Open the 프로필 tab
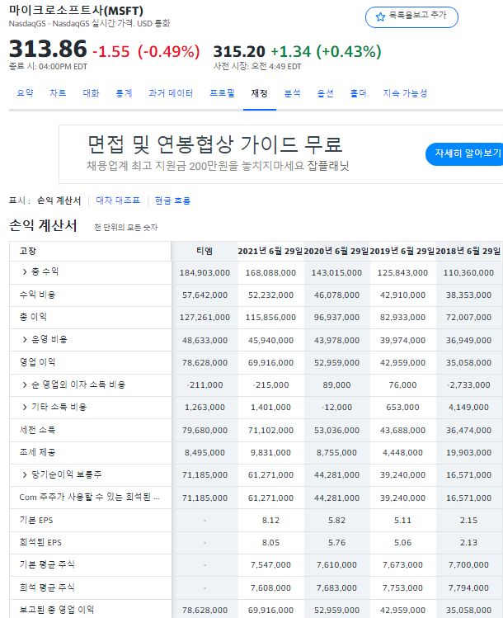The width and height of the screenshot is (503, 618). [222, 93]
